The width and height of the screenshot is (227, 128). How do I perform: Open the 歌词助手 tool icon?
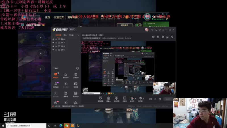76,94
